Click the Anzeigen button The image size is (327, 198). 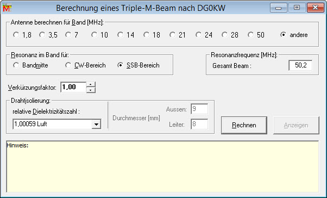coord(296,125)
